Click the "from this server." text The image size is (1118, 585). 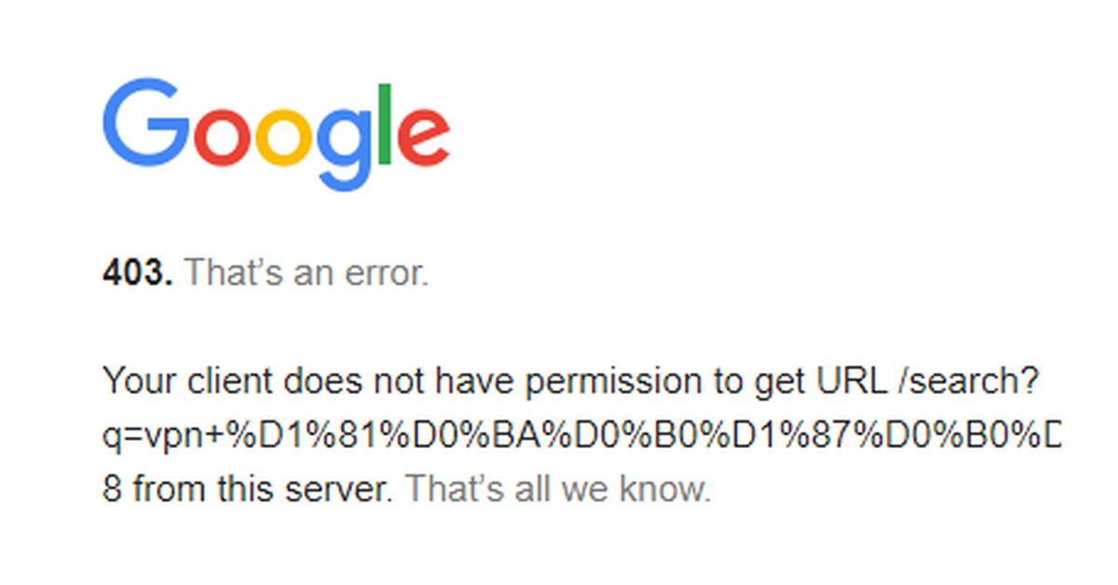coord(263,488)
